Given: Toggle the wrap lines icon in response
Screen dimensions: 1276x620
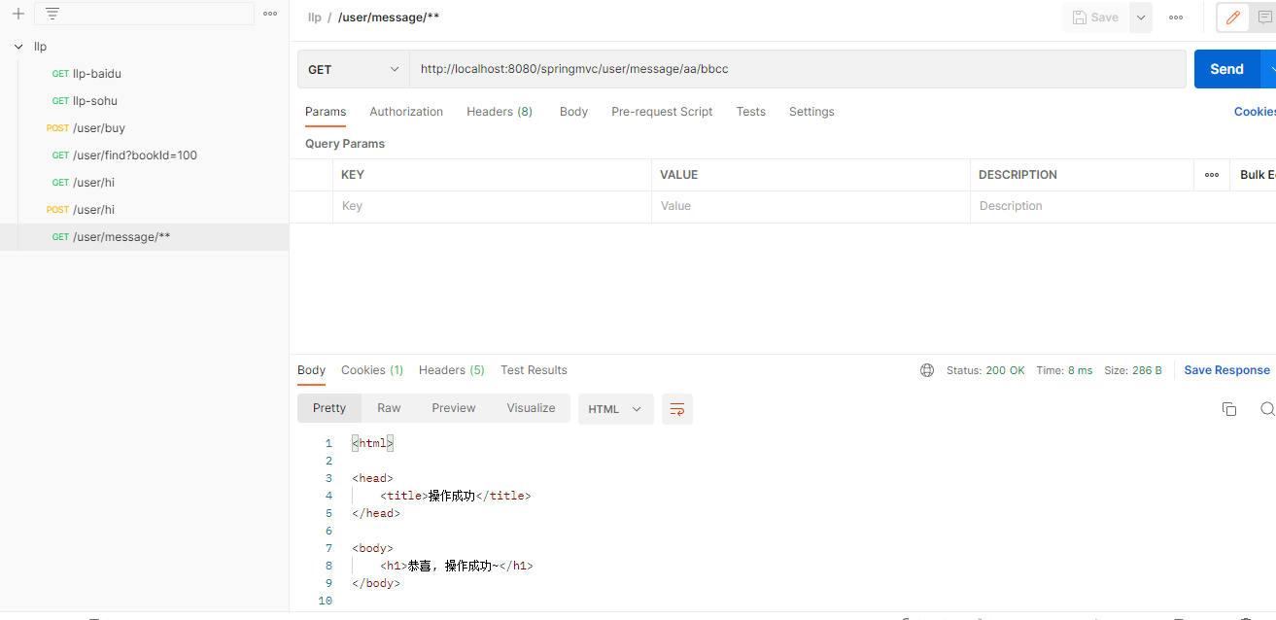Looking at the screenshot, I should coord(677,409).
